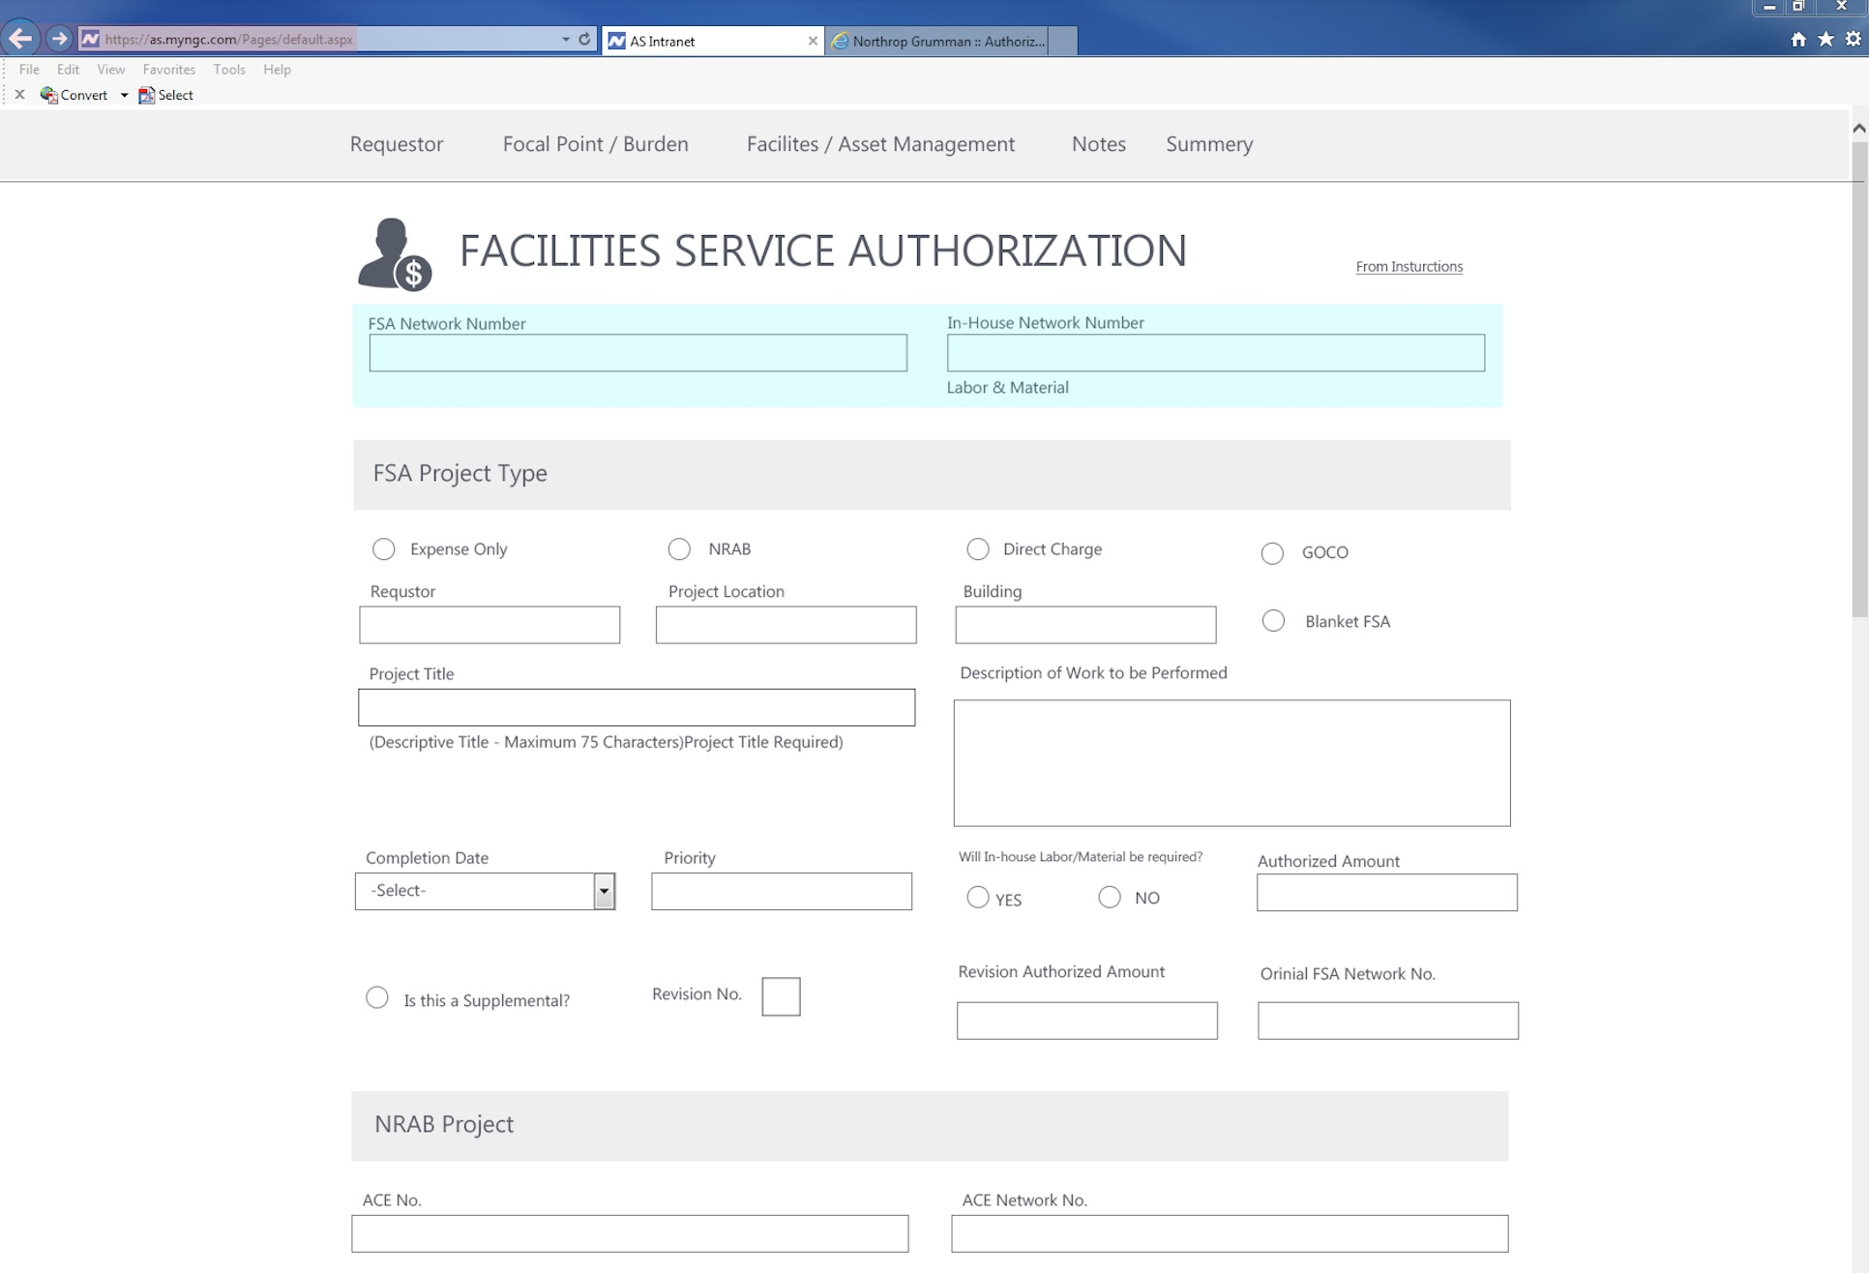Screen dimensions: 1869x1273
Task: Click the browser Forward arrow button
Action: 59,39
